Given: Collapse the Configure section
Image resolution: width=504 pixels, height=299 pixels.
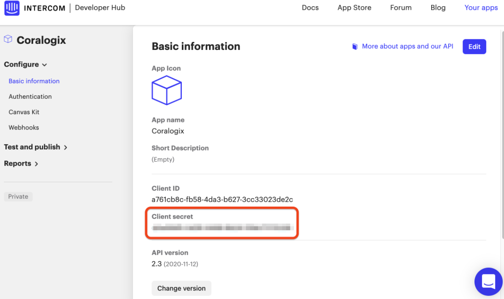Looking at the screenshot, I should click(x=25, y=65).
